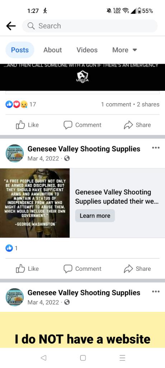View the 1 comment link
165x368 pixels.
pyautogui.click(x=116, y=104)
